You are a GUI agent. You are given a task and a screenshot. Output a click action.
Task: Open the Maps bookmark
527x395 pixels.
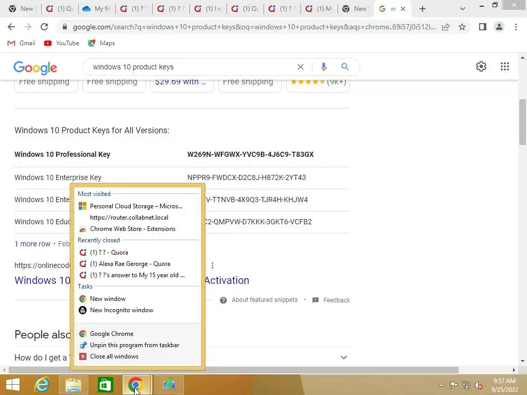coord(101,43)
